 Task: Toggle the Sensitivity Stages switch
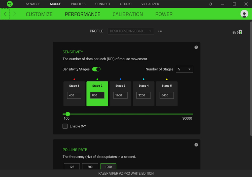tap(96, 69)
